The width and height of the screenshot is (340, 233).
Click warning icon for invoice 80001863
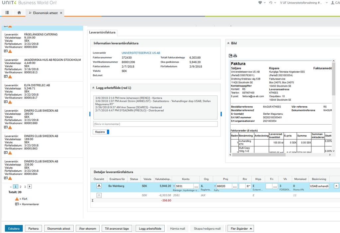(10, 153)
